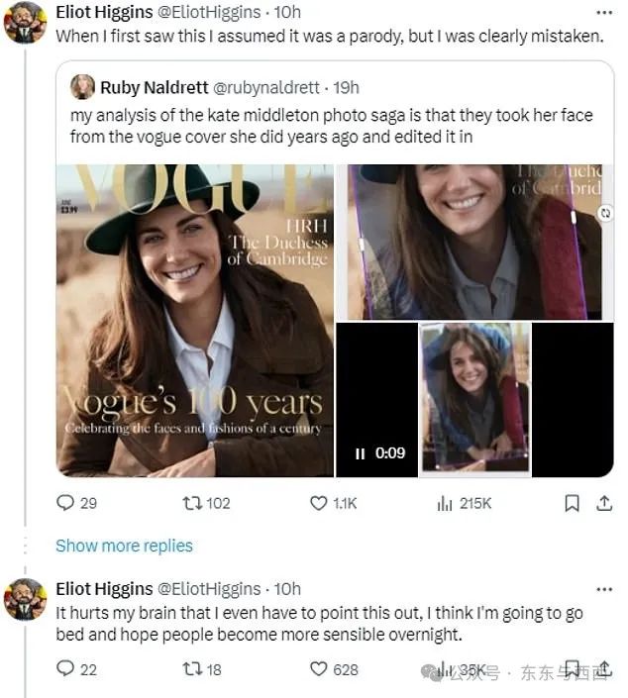Click Ruby Naldrett's small avatar
The width and height of the screenshot is (628, 698).
83,87
